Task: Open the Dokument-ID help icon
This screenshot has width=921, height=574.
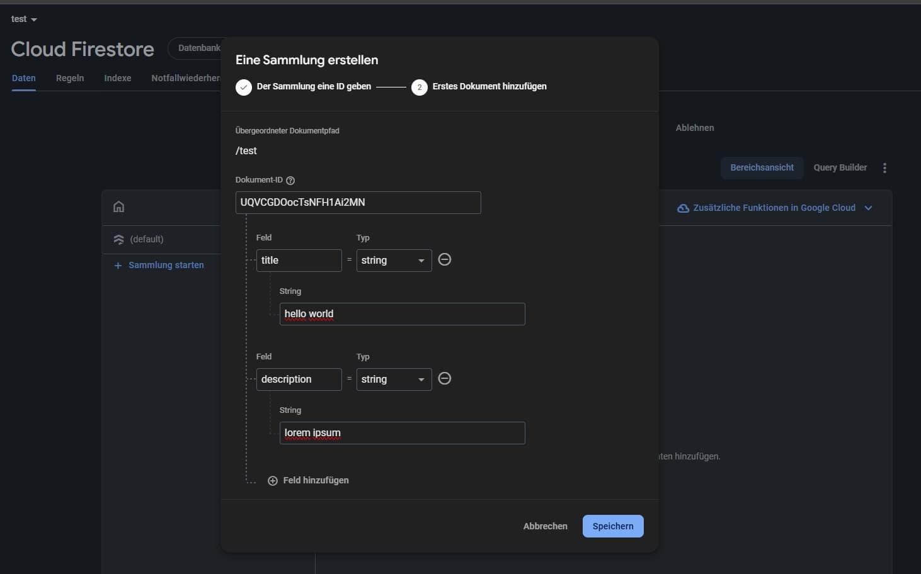Action: click(290, 180)
